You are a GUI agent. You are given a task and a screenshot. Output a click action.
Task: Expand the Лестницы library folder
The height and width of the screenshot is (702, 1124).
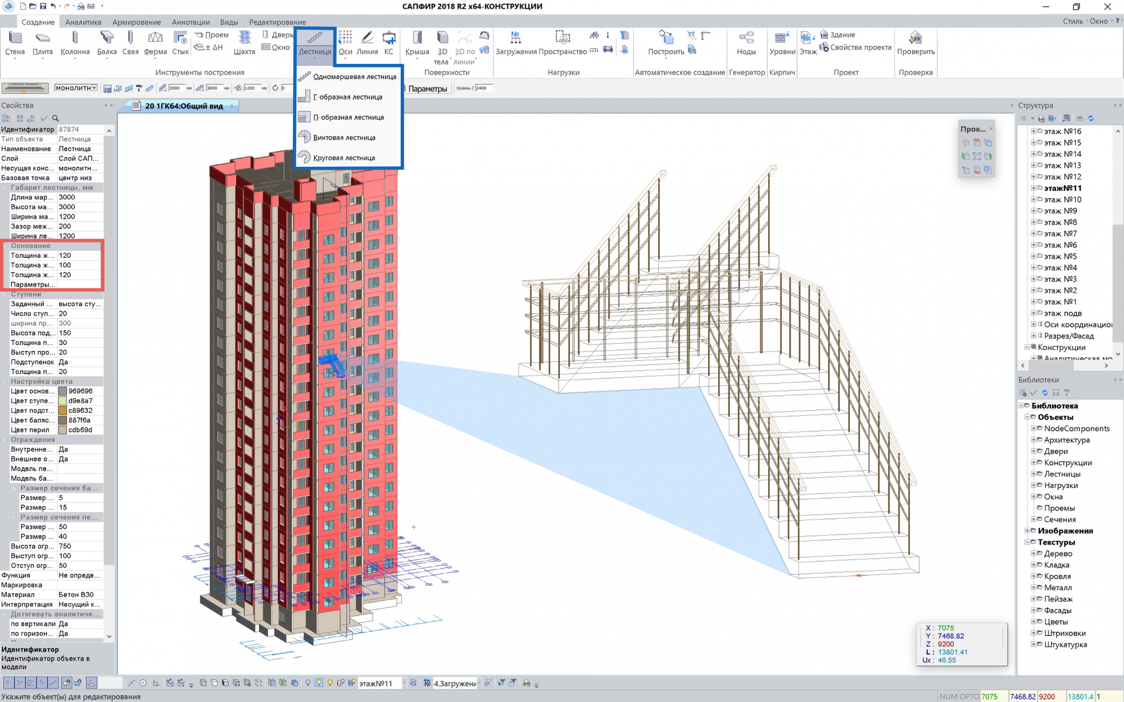(x=1033, y=474)
